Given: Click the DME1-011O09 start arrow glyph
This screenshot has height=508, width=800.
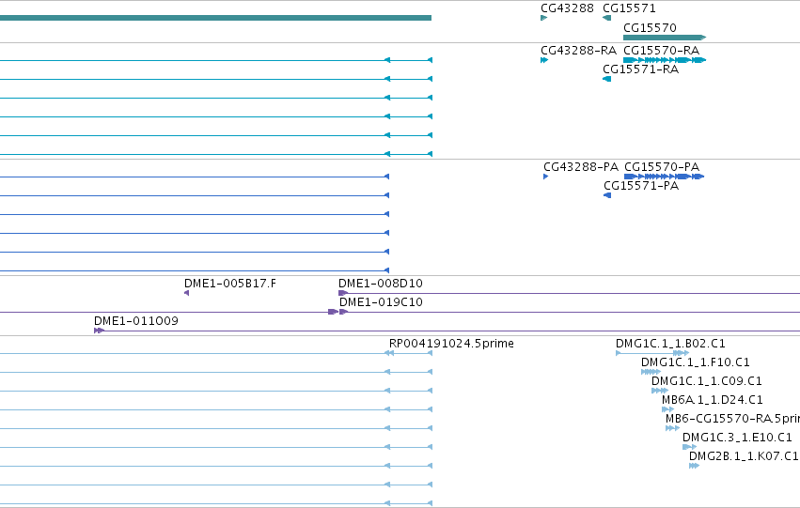Looking at the screenshot, I should pos(99,331).
